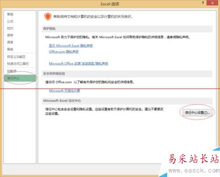Screen dimensions: 220x177
Task: Select the 加载项 category
Action: 12,71
